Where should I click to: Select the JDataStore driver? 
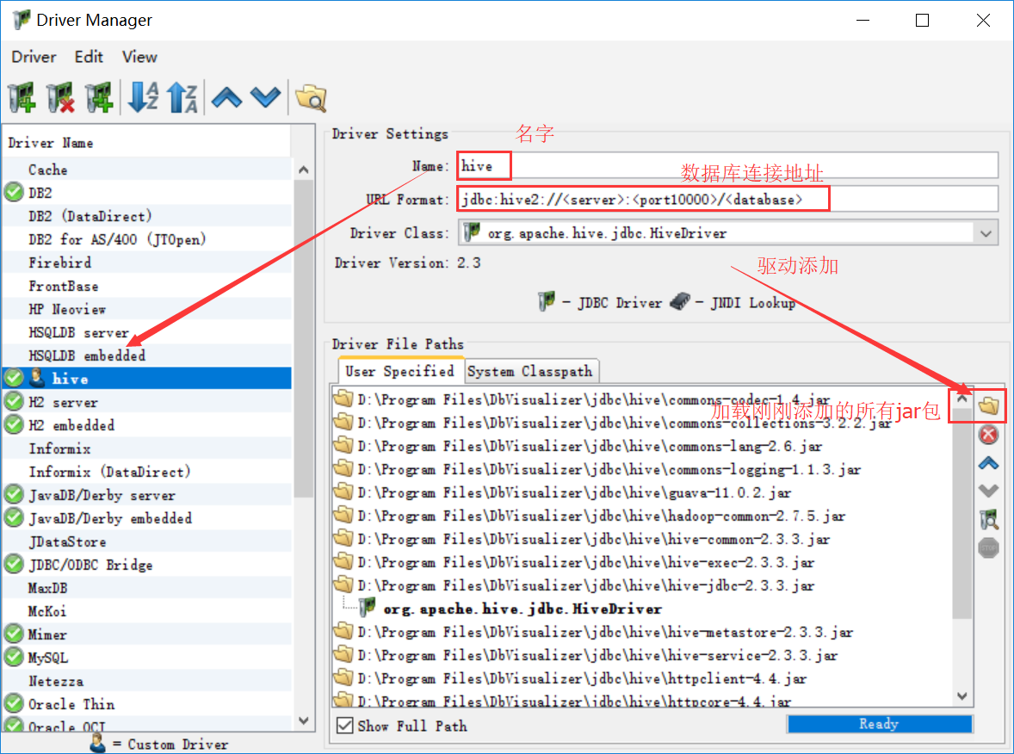click(x=147, y=541)
